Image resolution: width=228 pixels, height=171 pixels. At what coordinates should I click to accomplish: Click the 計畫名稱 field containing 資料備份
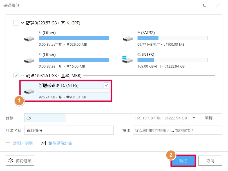[x=69, y=130]
